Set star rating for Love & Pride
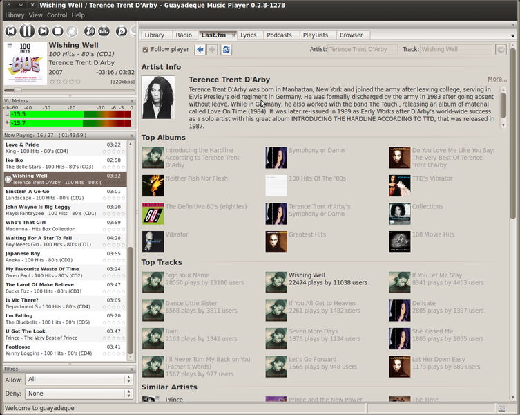The width and height of the screenshot is (520, 415). click(x=114, y=151)
